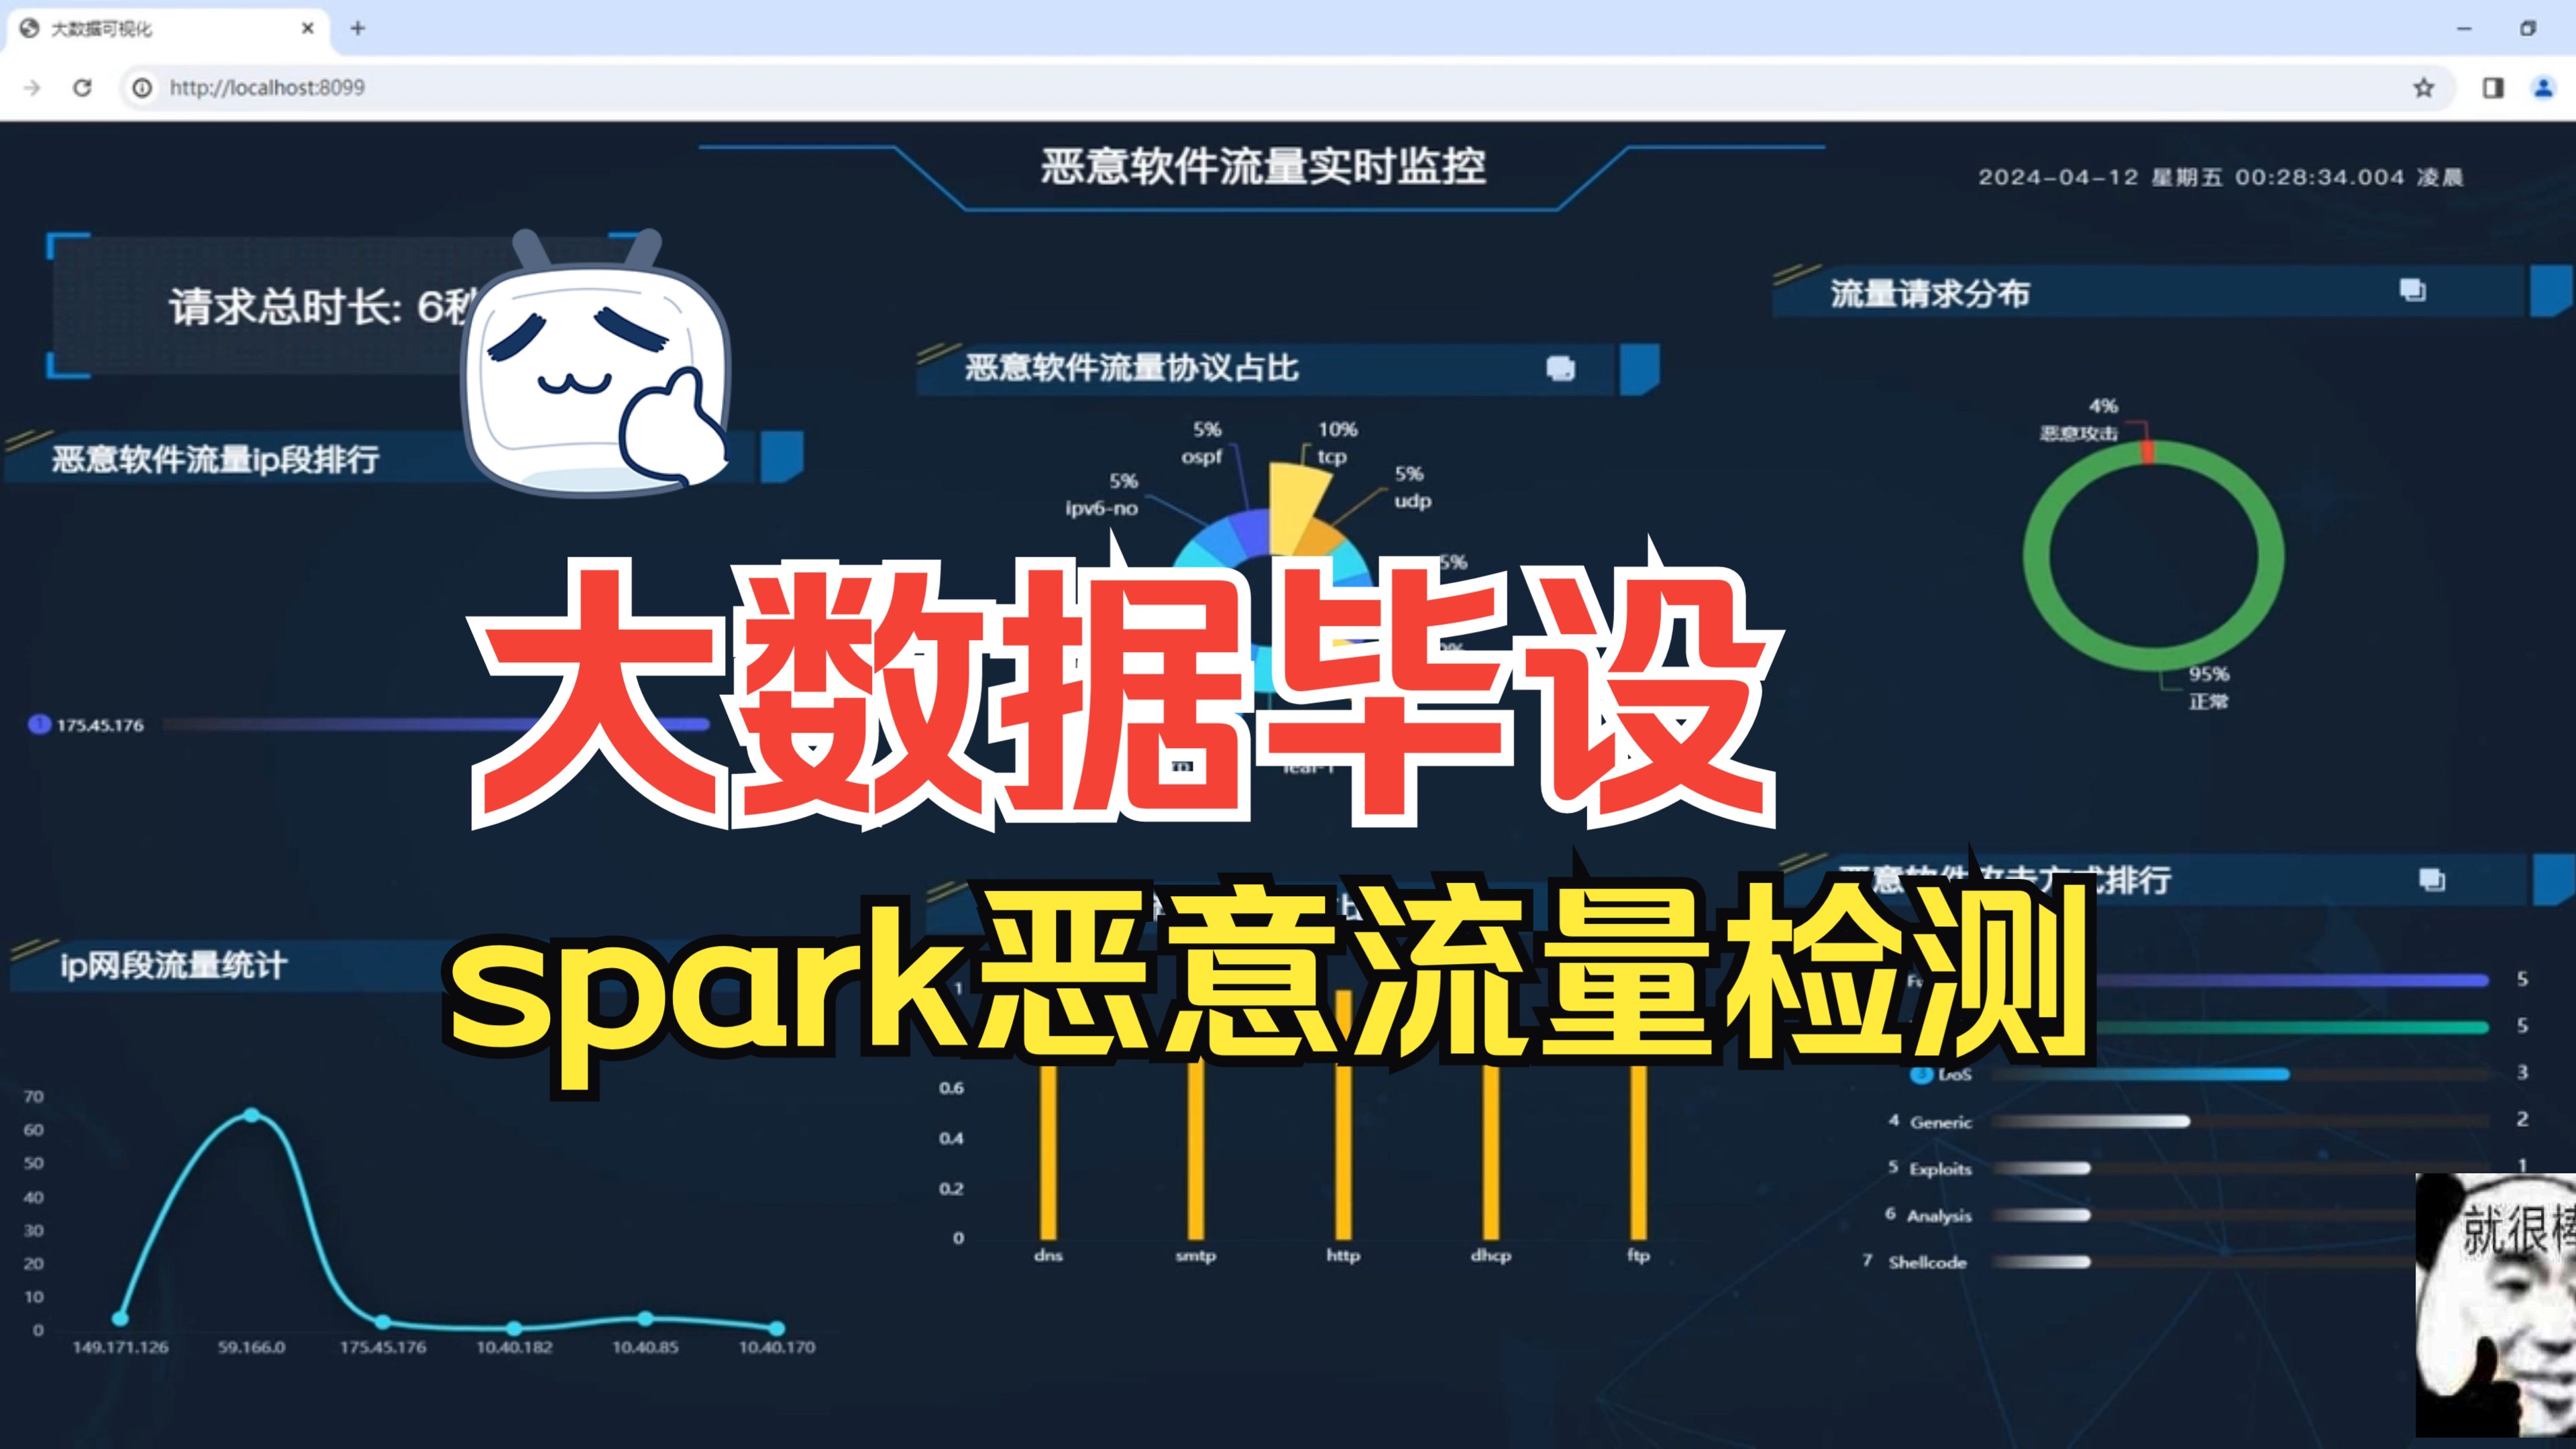Click expand icon on 流量请求分布 panel

pos(2412,290)
